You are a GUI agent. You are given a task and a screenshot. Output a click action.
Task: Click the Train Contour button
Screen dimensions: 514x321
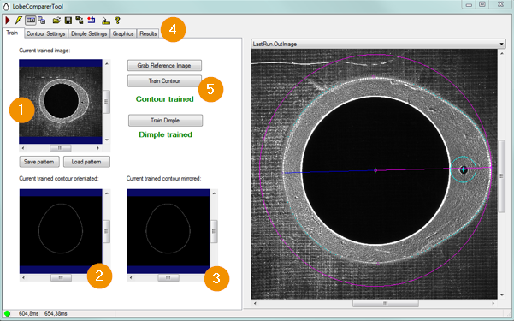coord(164,80)
